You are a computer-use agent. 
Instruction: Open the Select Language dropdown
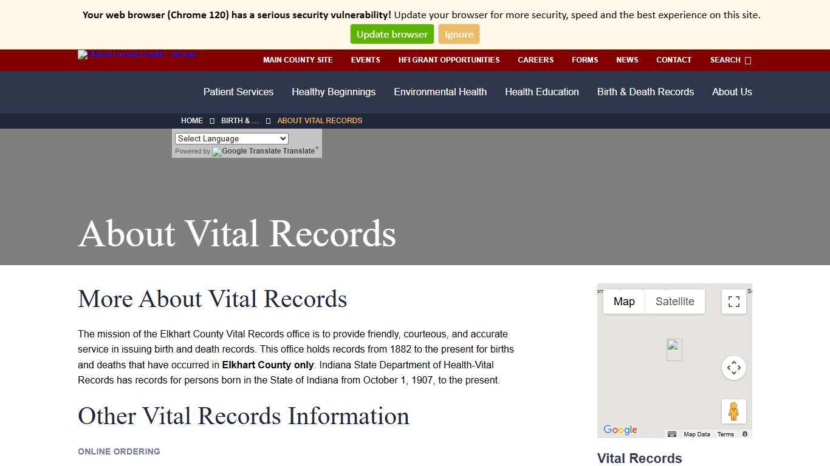tap(231, 138)
